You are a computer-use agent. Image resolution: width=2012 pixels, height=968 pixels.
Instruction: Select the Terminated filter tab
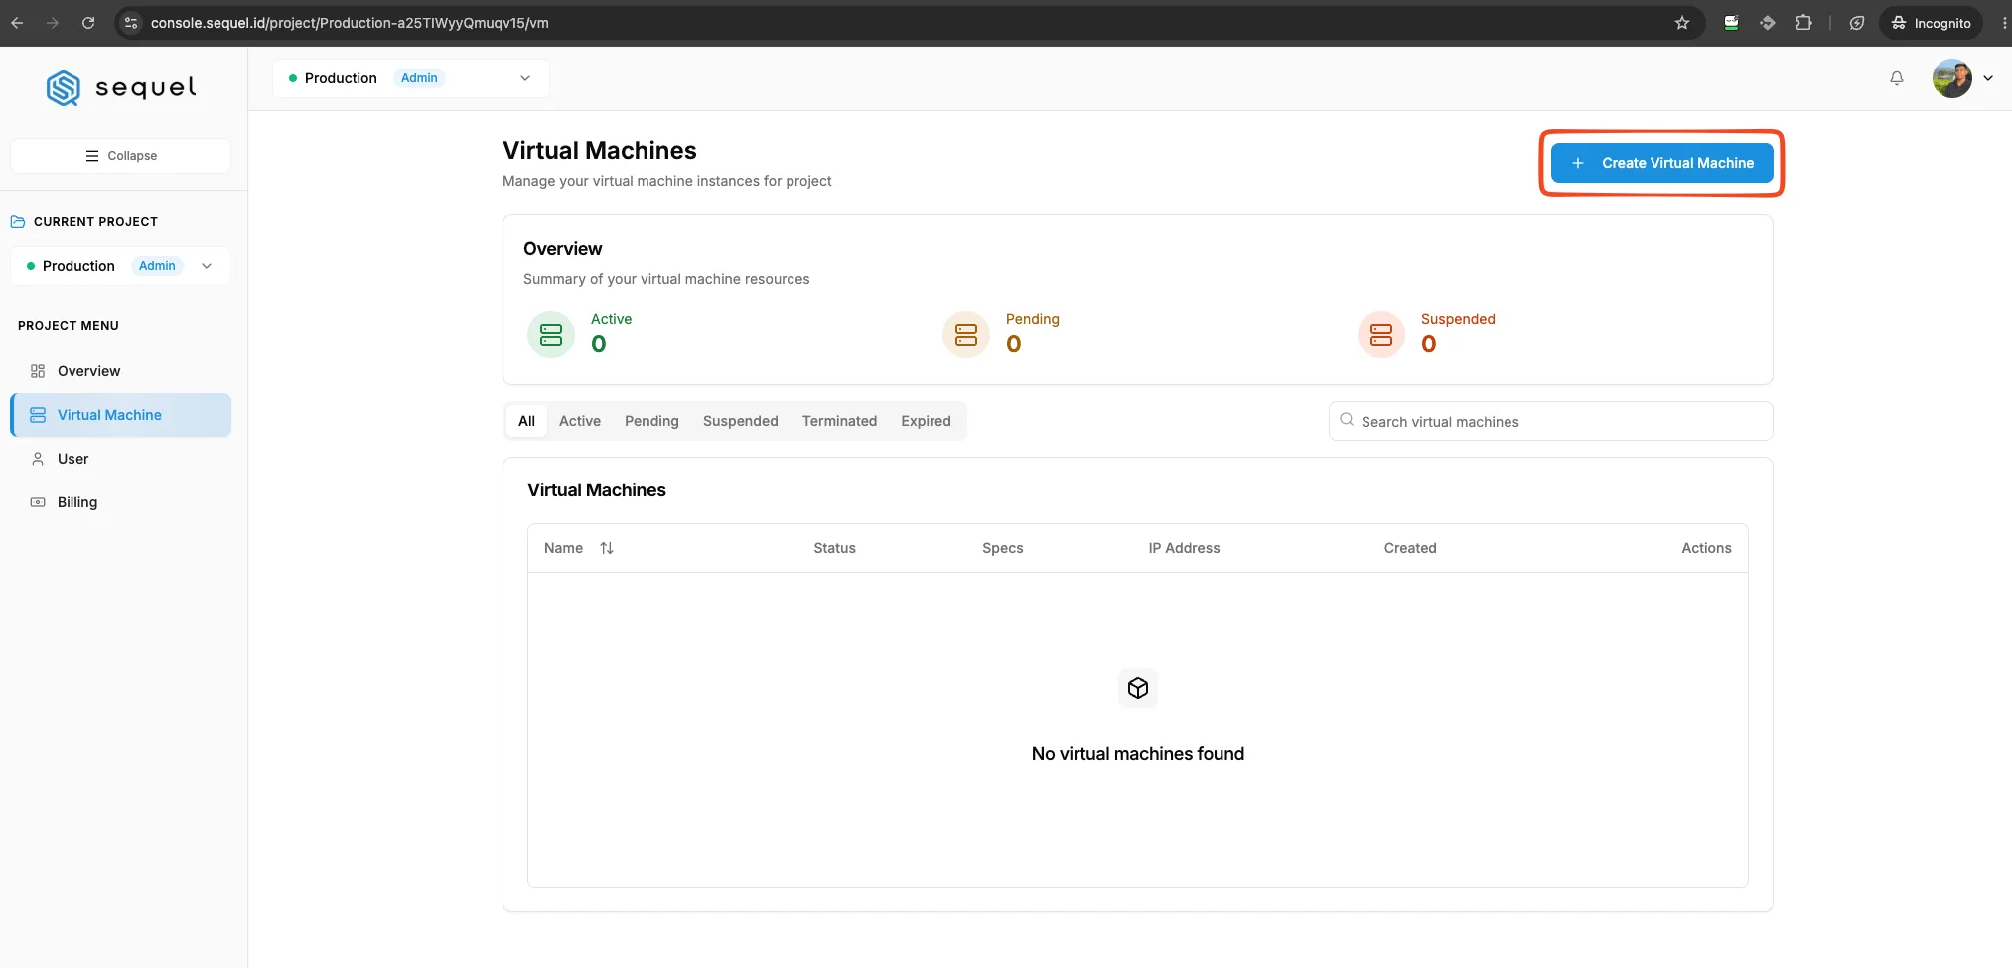tap(839, 421)
